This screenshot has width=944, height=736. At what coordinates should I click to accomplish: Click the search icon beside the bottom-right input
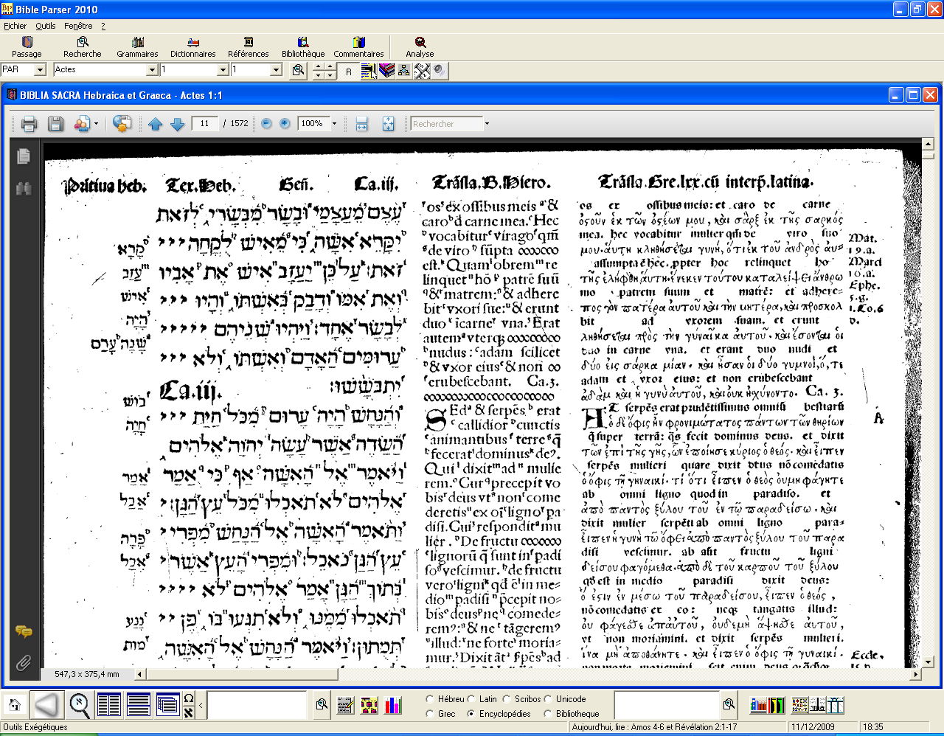729,705
